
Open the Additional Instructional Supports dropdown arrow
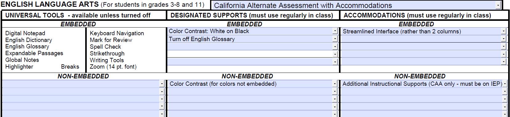(x=504, y=84)
